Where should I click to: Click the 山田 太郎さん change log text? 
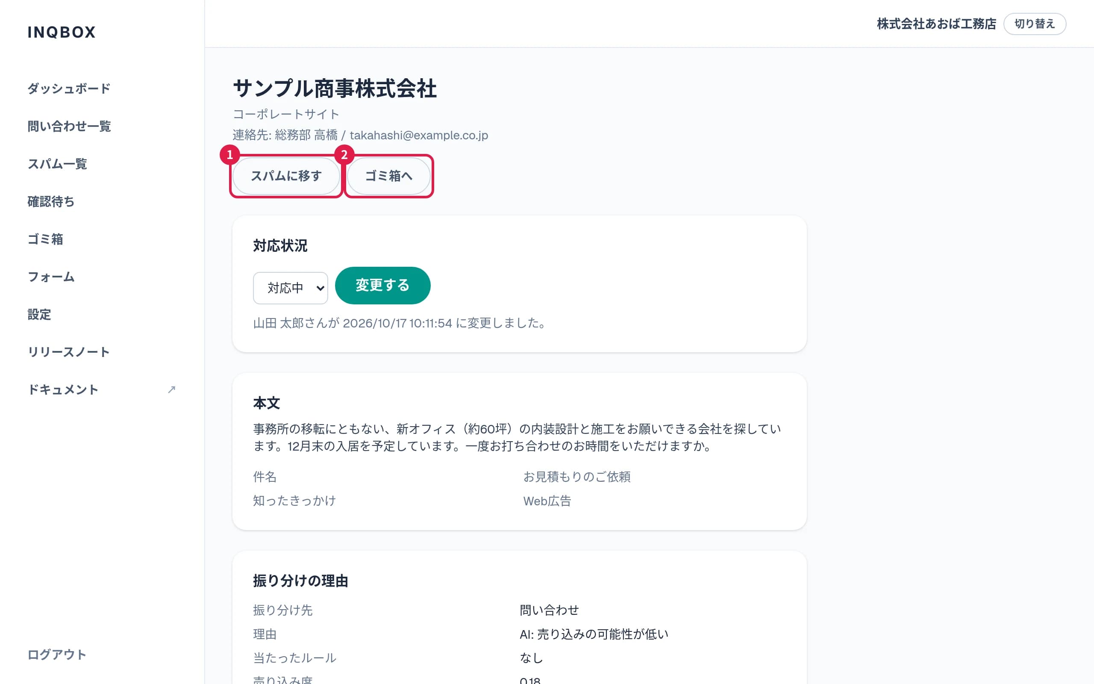[400, 323]
